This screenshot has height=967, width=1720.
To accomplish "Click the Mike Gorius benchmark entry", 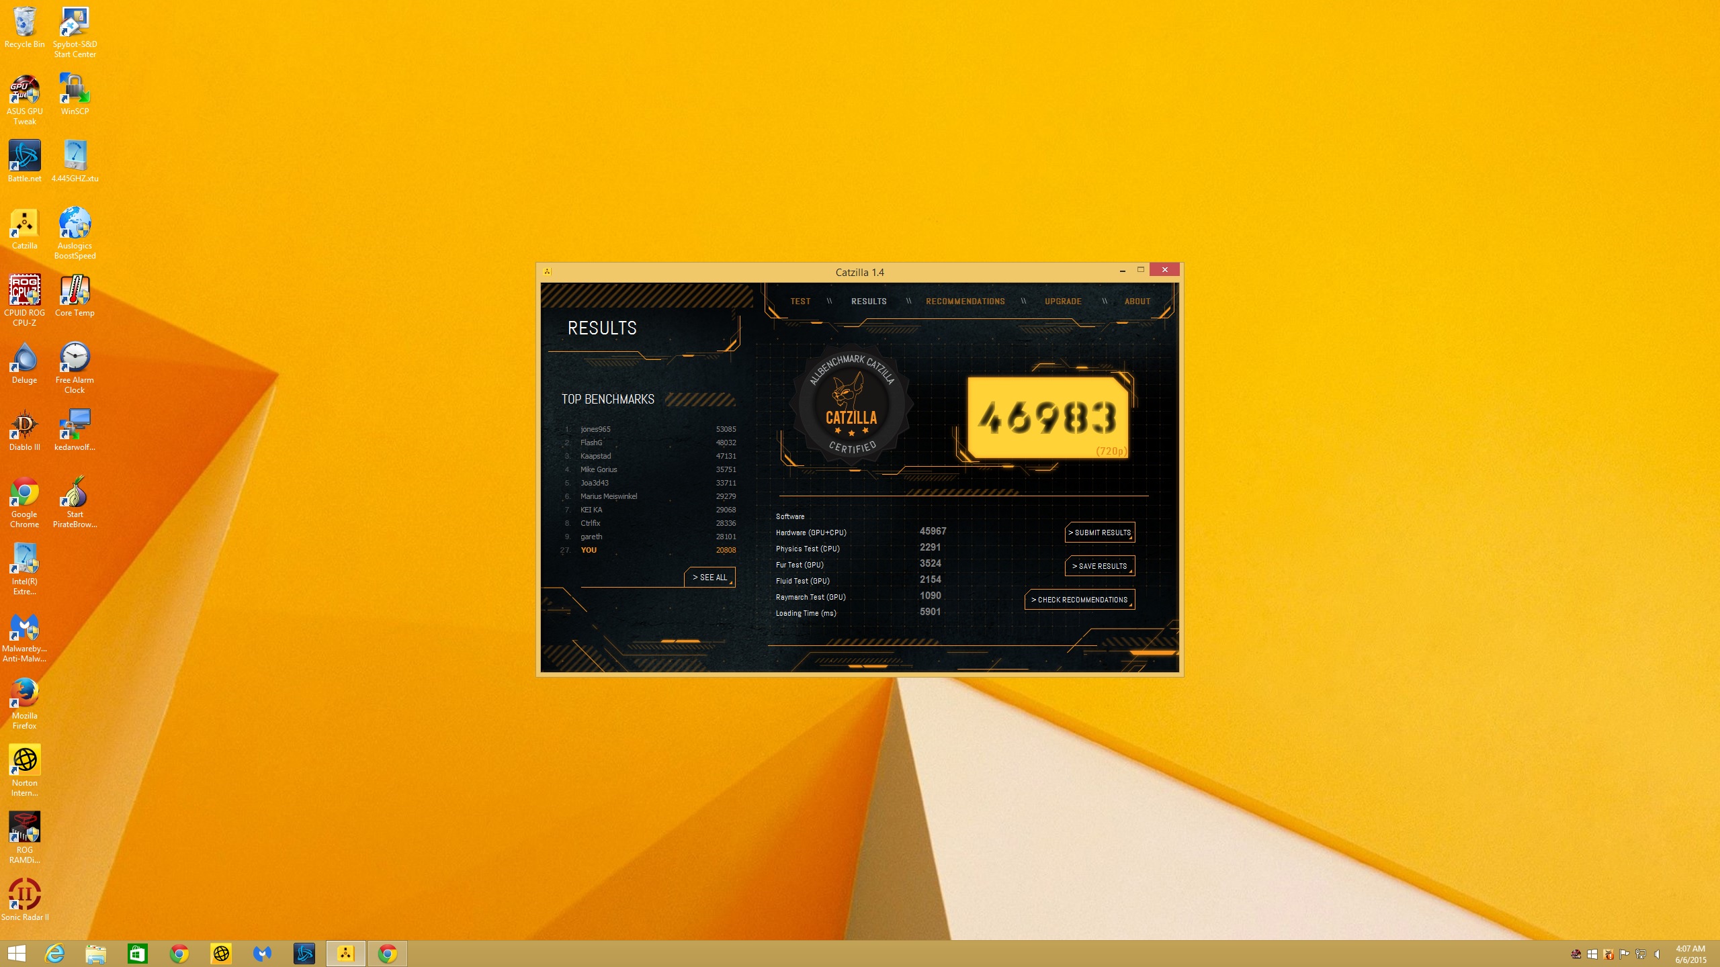I will 650,469.
